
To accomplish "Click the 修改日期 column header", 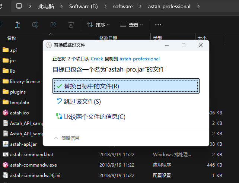I will [108, 38].
